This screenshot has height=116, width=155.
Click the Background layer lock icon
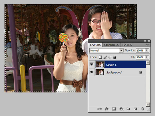point(140,72)
